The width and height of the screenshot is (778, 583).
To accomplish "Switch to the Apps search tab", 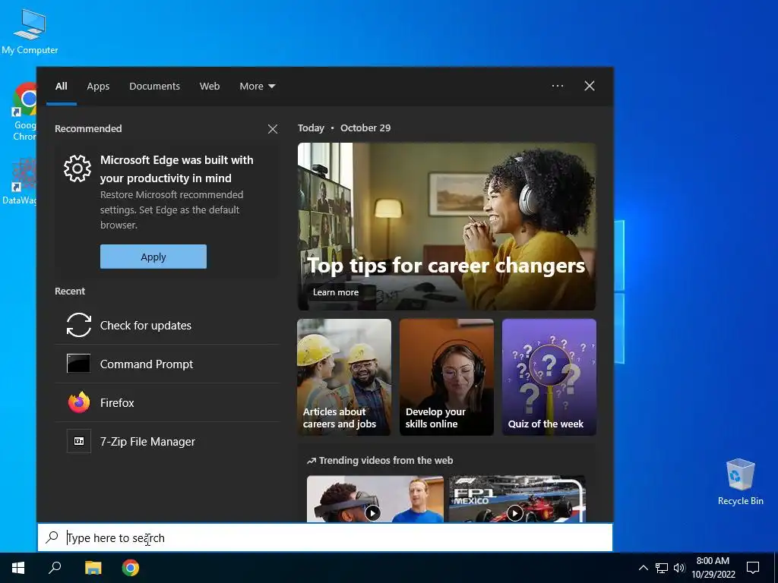I will coord(98,87).
